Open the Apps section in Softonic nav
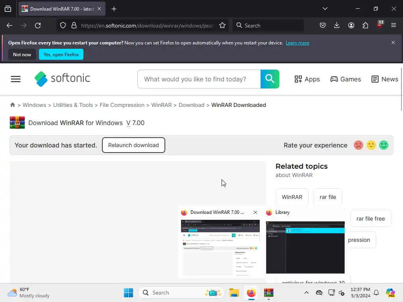 pos(307,79)
